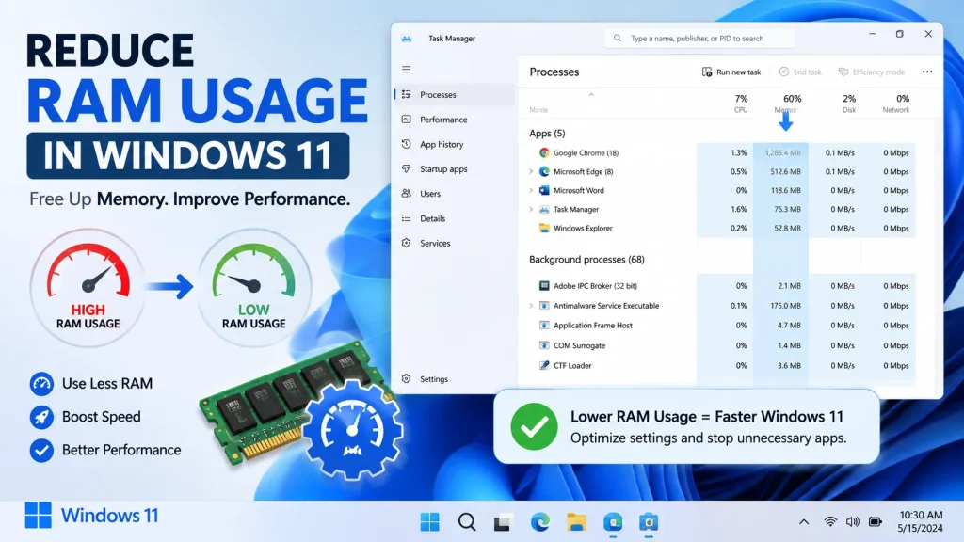Screen dimensions: 964x542
Task: Go to the Startup apps tab
Action: click(455, 169)
